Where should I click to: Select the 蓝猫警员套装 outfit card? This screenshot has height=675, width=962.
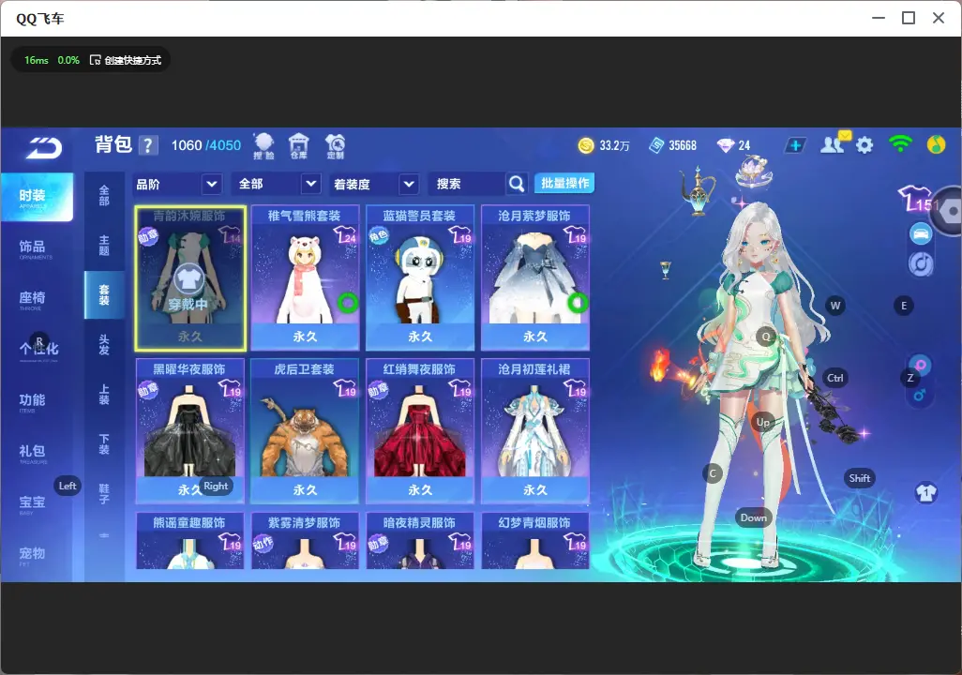pyautogui.click(x=420, y=278)
